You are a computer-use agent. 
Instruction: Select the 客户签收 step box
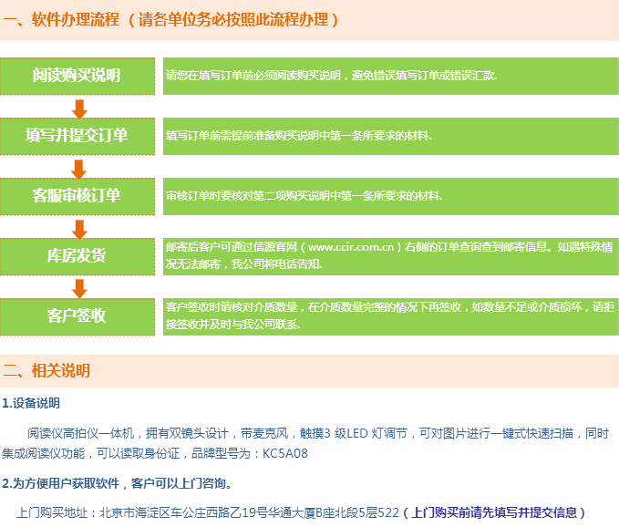(x=77, y=315)
